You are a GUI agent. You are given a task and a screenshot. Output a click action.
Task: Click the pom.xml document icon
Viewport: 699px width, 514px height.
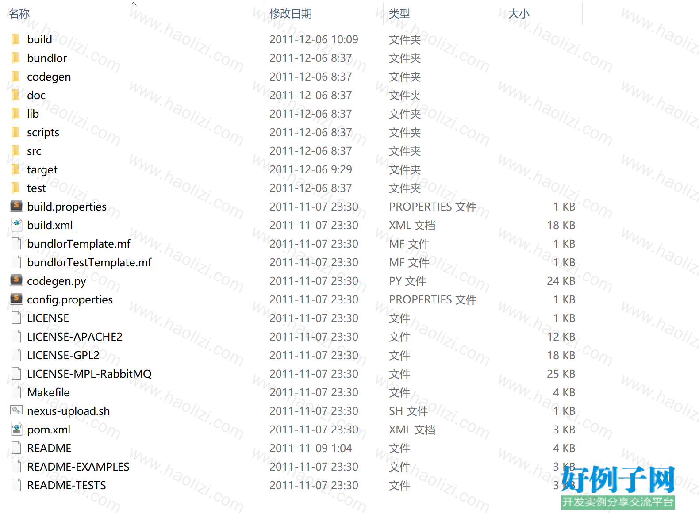[16, 429]
